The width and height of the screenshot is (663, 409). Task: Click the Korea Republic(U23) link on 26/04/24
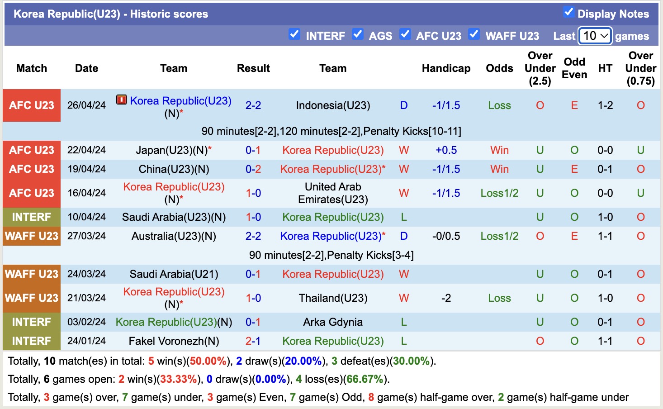click(180, 101)
